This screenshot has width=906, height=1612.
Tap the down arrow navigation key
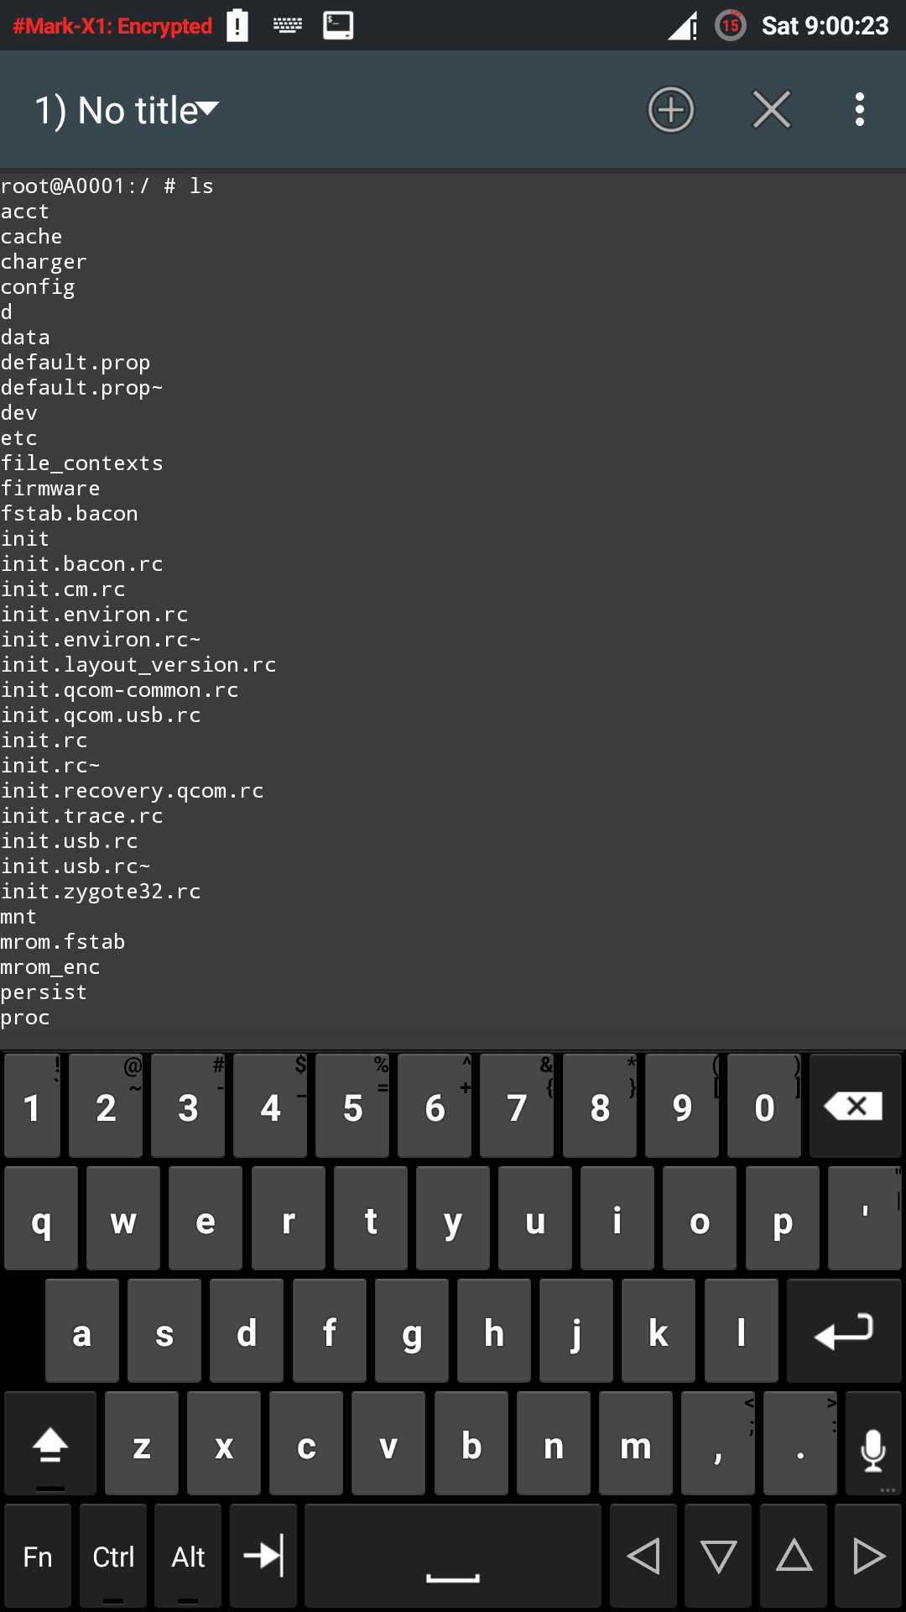click(x=718, y=1555)
